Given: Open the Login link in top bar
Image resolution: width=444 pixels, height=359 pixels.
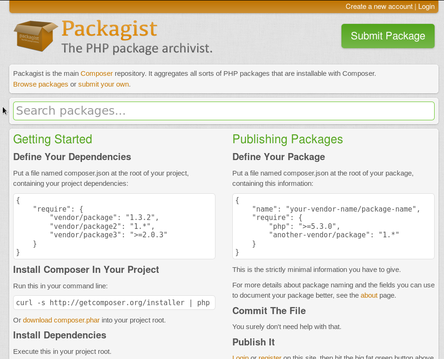Looking at the screenshot, I should (426, 7).
